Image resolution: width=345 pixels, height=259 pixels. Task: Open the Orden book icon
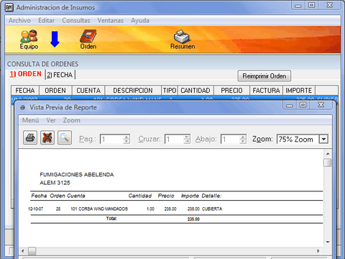(88, 40)
